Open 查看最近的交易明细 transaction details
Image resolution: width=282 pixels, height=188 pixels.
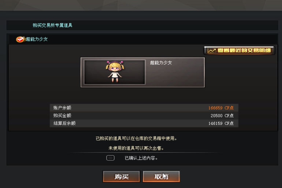pos(239,50)
